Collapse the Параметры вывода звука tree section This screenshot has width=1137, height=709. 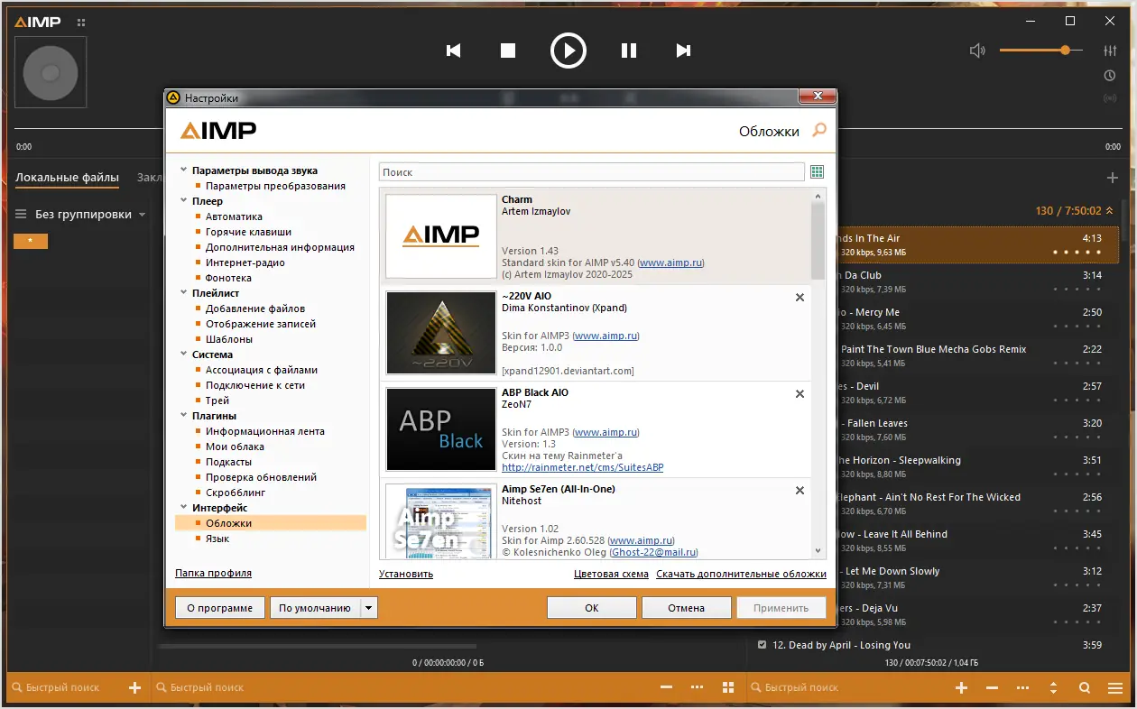point(184,170)
